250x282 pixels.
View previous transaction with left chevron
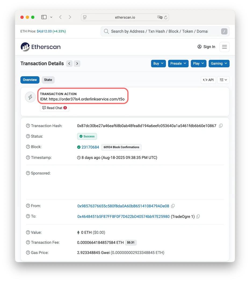69,64
